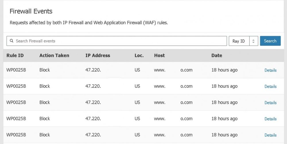Click the 47.220. IP in second row
Image resolution: width=287 pixels, height=144 pixels.
point(93,86)
